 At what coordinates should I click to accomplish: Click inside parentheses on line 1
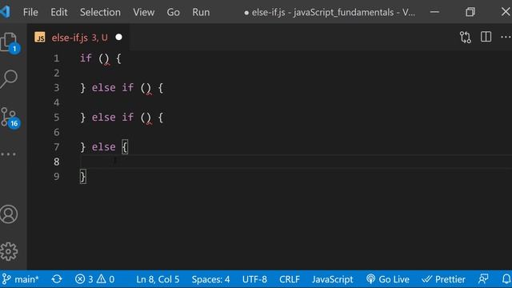tap(104, 58)
